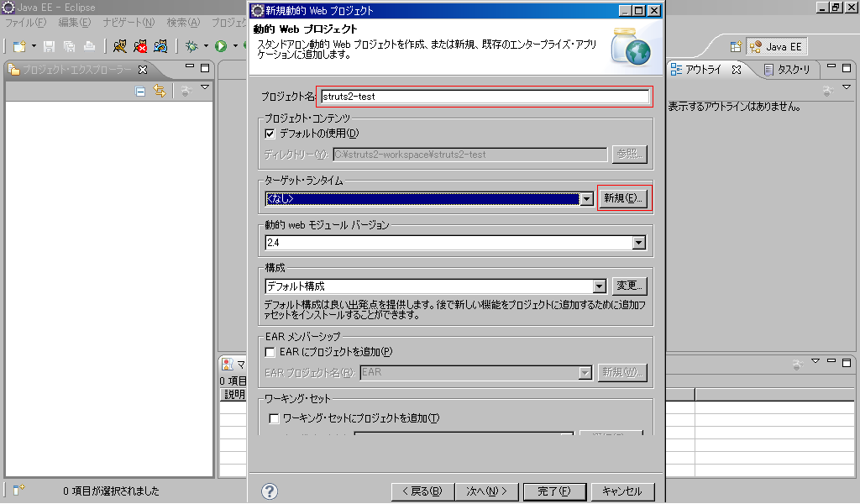The width and height of the screenshot is (860, 504).
Task: Start Tomcat with the cat icon
Action: [119, 46]
